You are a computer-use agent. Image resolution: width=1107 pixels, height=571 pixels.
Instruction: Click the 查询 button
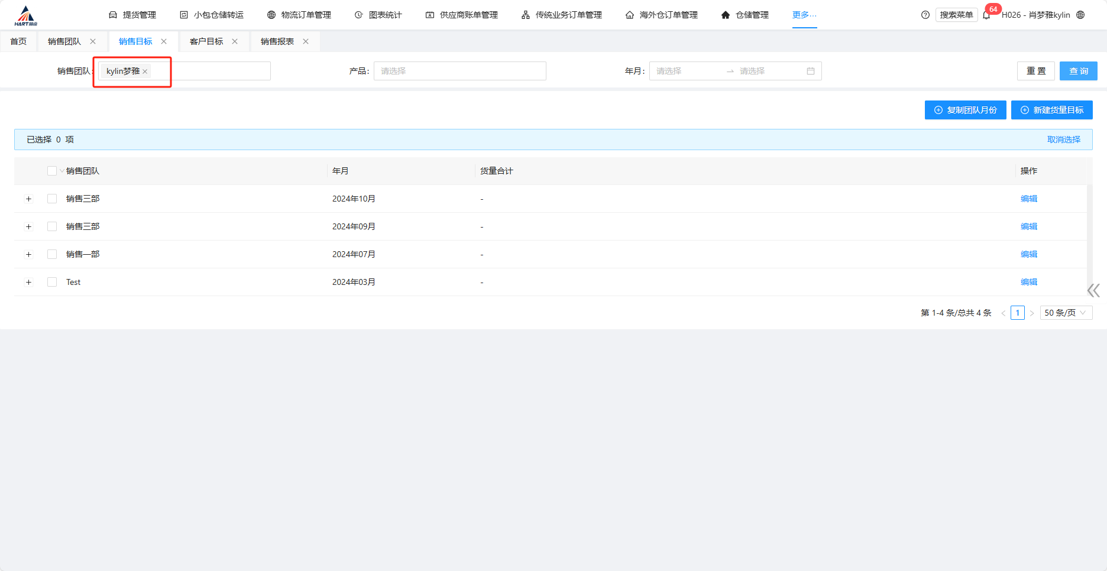pyautogui.click(x=1078, y=71)
